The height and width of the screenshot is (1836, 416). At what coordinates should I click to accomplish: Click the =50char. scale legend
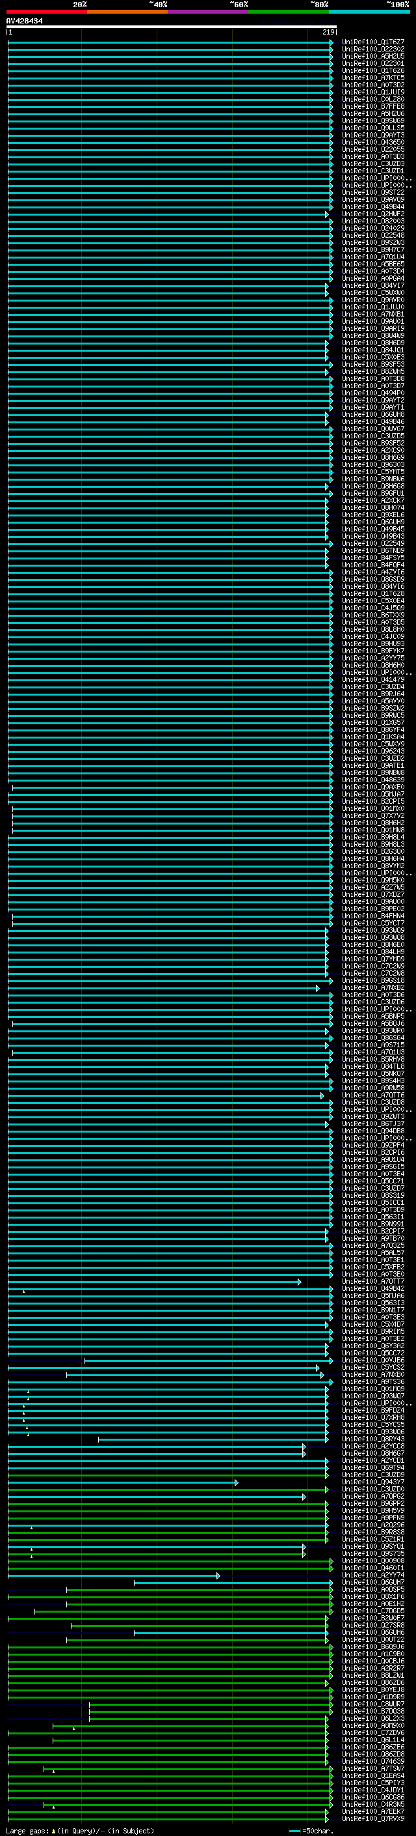coord(311,1830)
